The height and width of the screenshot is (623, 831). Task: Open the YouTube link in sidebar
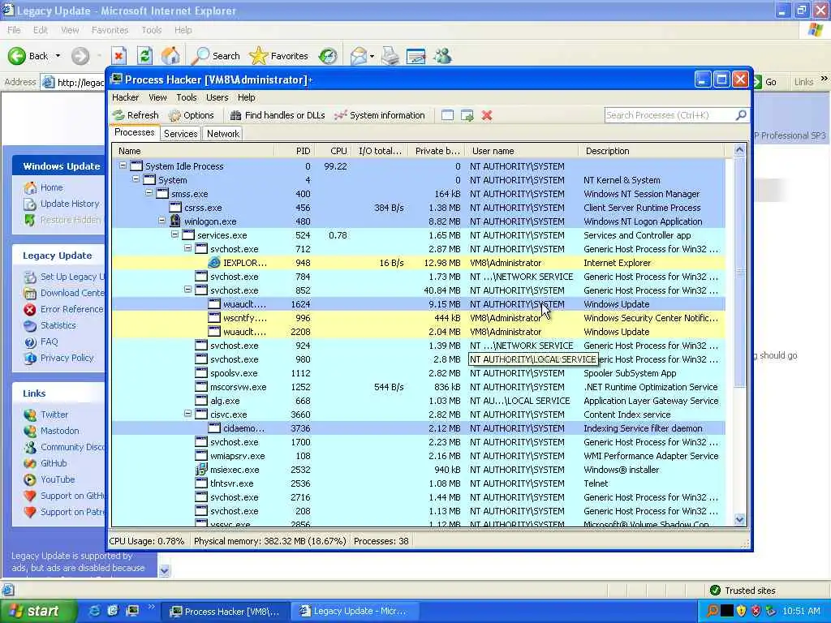58,479
